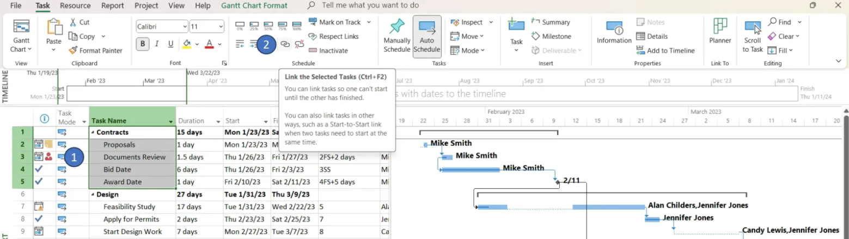The image size is (849, 239).
Task: Toggle Bold formatting
Action: [143, 44]
